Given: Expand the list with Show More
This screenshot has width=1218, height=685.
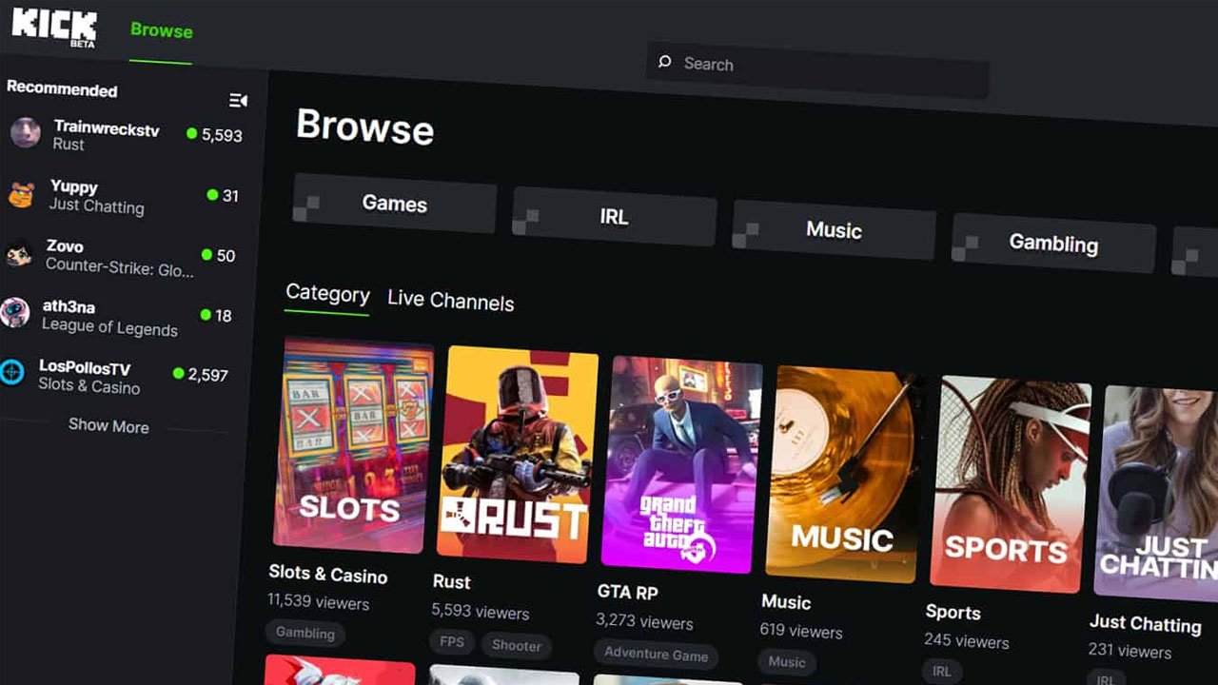Looking at the screenshot, I should pos(108,426).
